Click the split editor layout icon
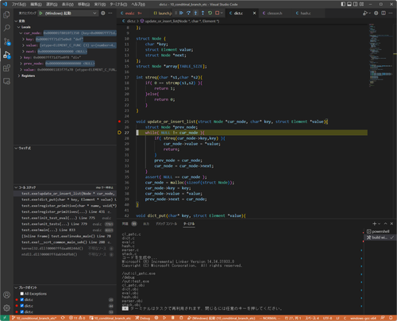Image resolution: width=397 pixels, height=321 pixels. click(384, 13)
